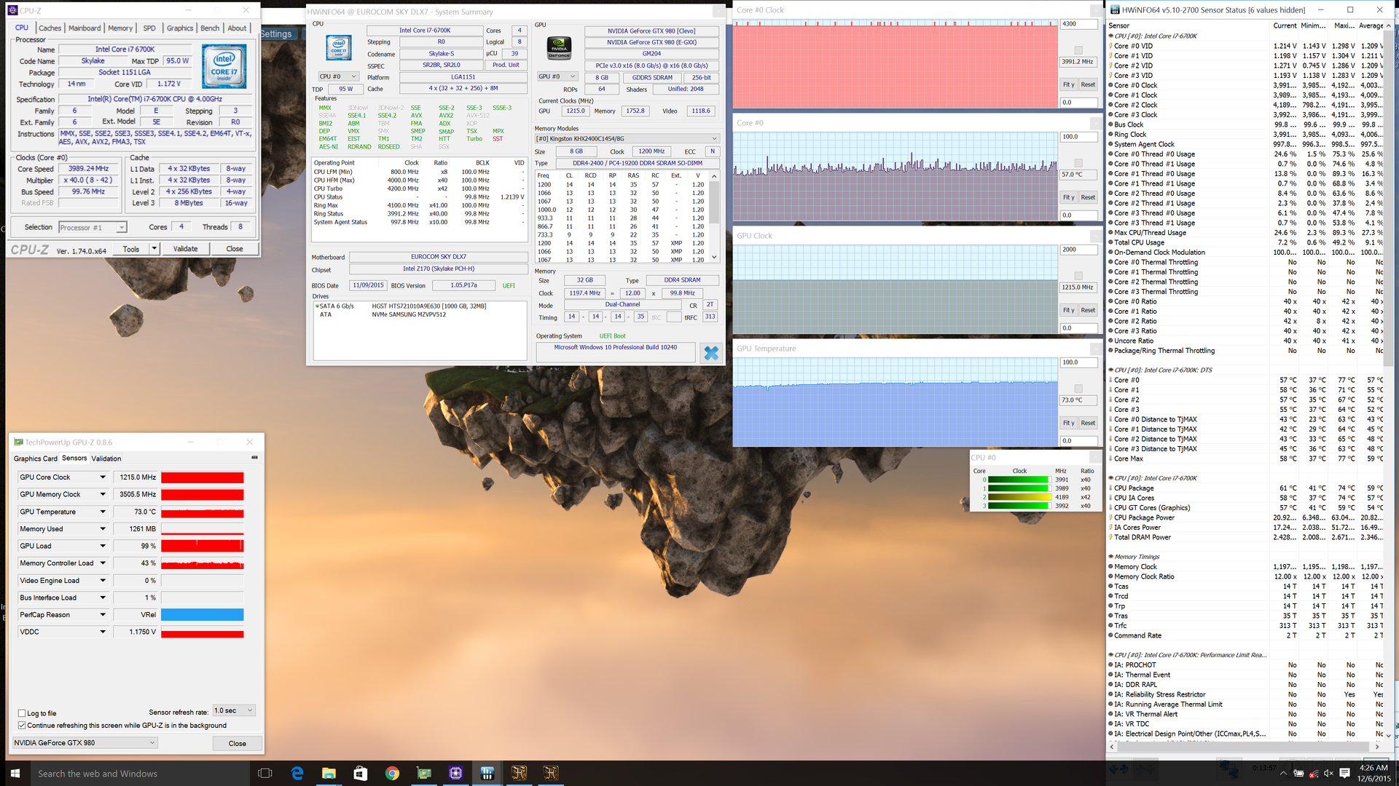The height and width of the screenshot is (786, 1399).
Task: Click the memory timings table scrollbar in HWiNFO
Action: [x=714, y=217]
